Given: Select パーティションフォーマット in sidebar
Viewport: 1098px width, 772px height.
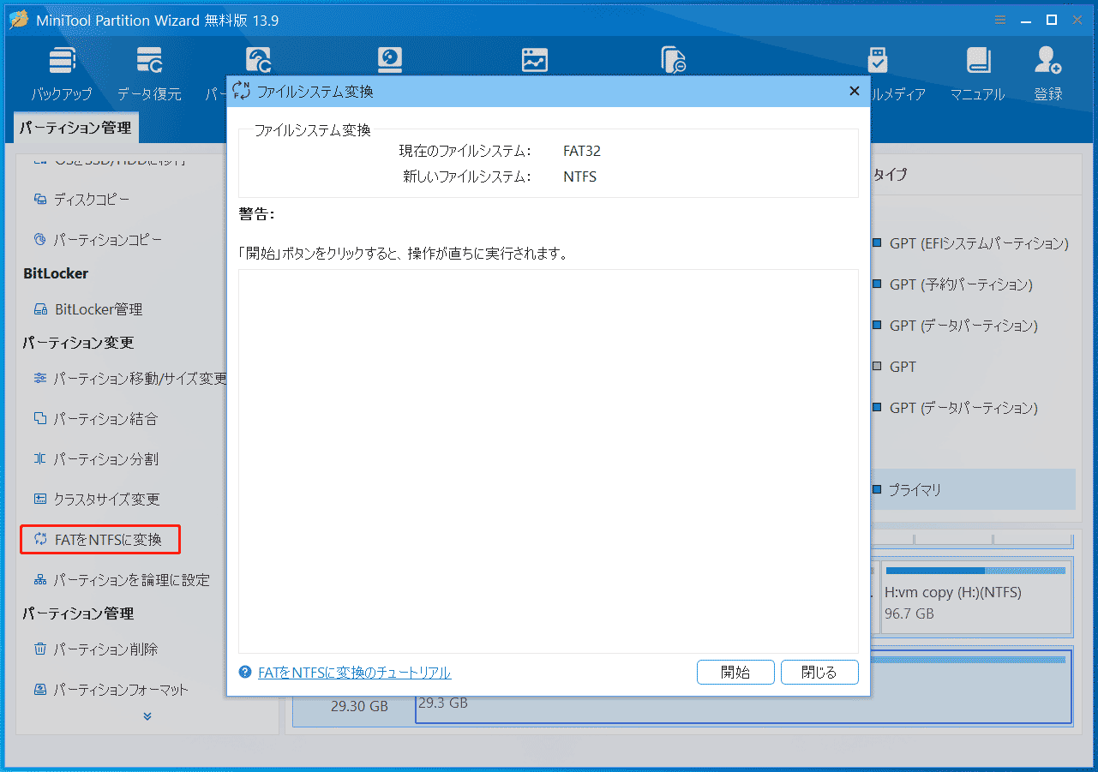Looking at the screenshot, I should pos(111,690).
